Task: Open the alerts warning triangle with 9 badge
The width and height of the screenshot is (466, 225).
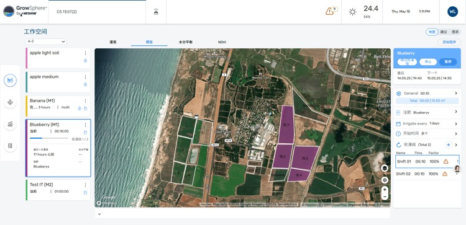Action: coord(329,11)
